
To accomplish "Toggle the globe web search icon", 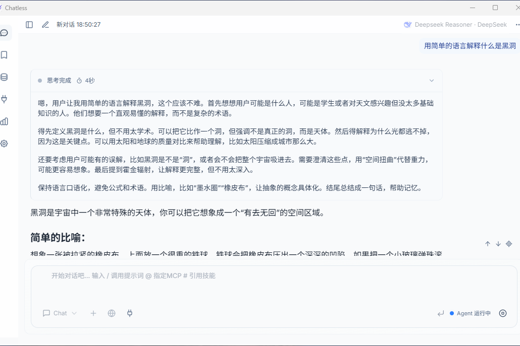I will 112,313.
